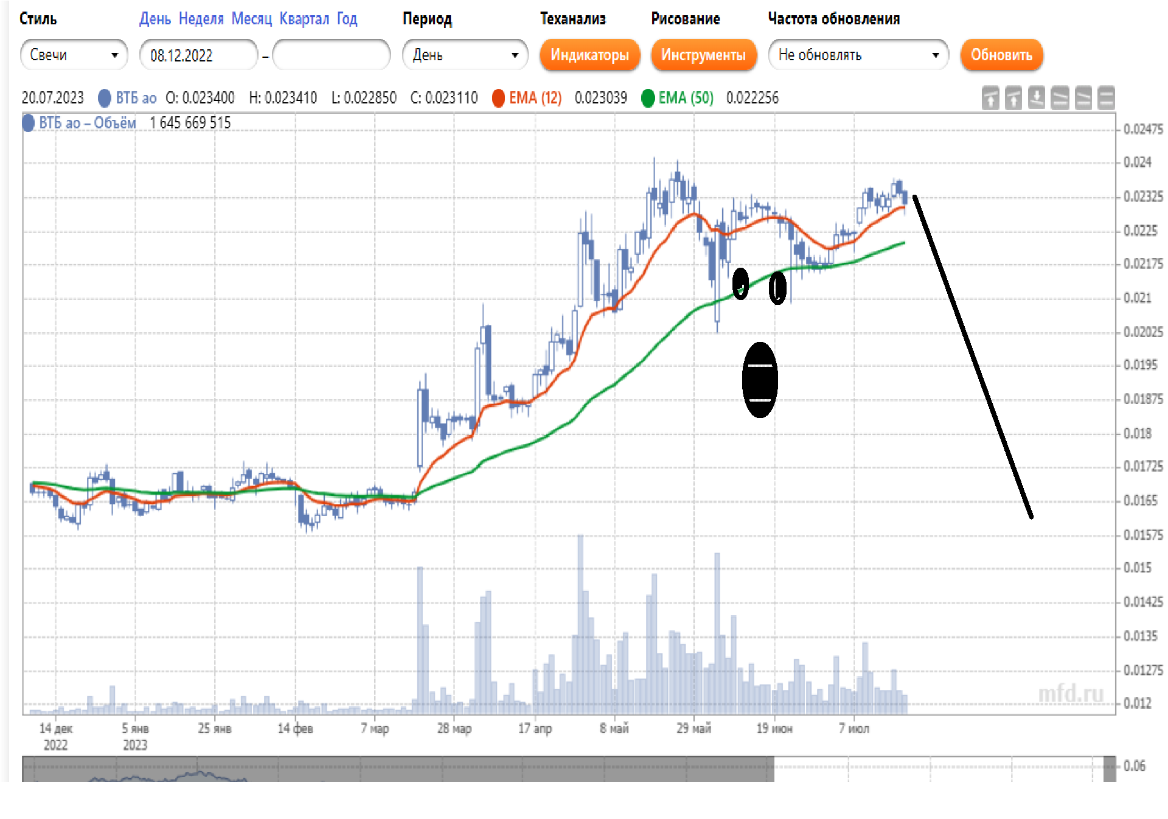The width and height of the screenshot is (1168, 819).
Task: Click the down-arrow icon above the chart
Action: [x=1036, y=98]
